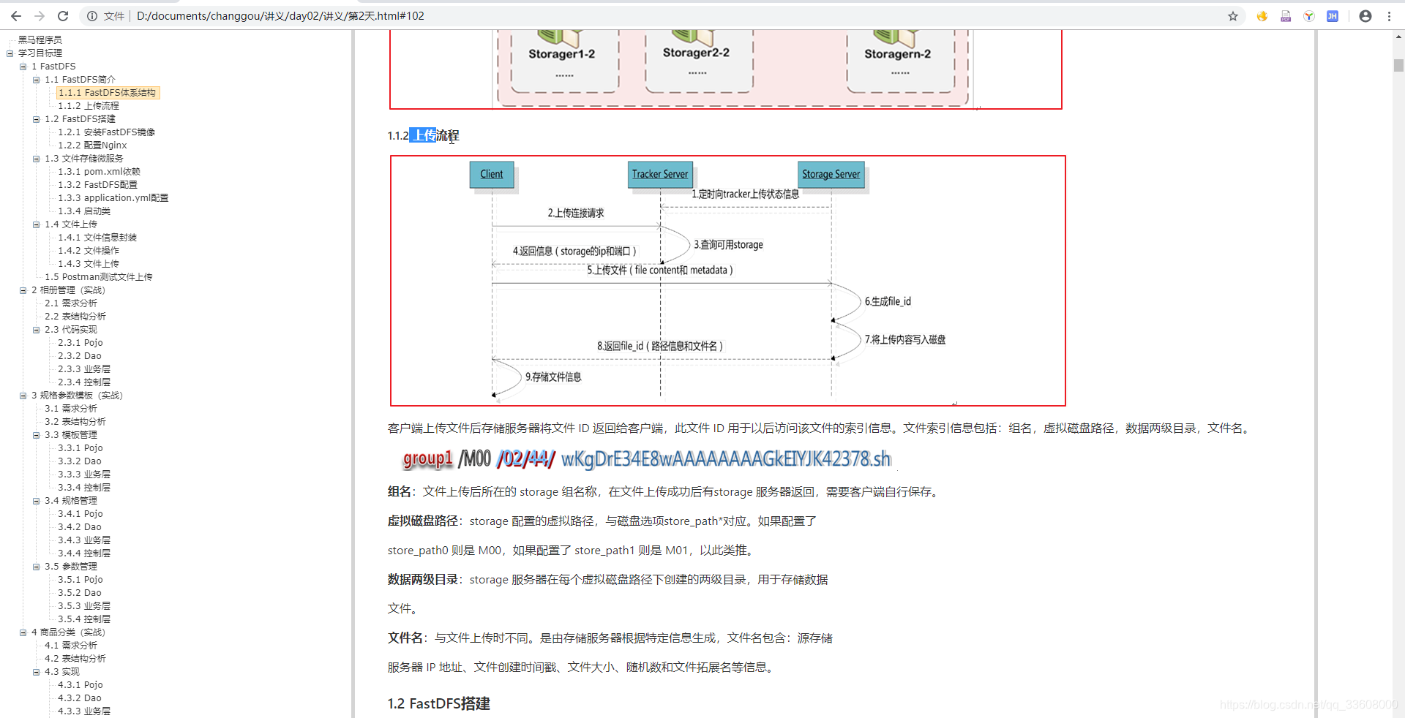Open 1.3.2 FastDFS配置 outline item

coord(98,185)
